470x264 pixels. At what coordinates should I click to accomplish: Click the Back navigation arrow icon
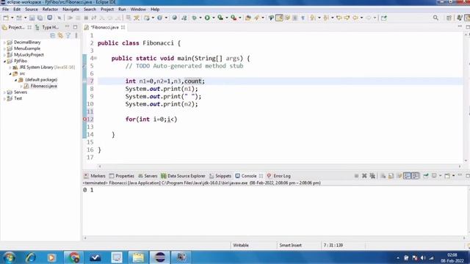(x=355, y=18)
